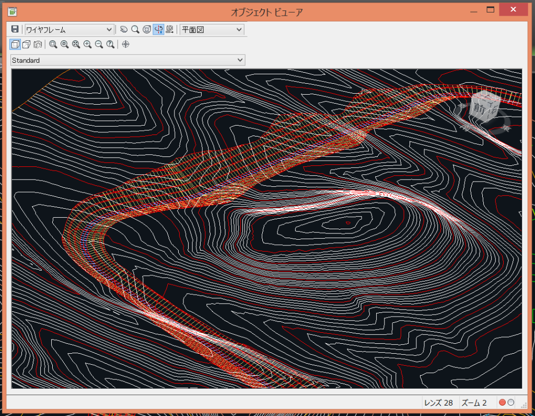Click the crosshair target icon

point(125,44)
